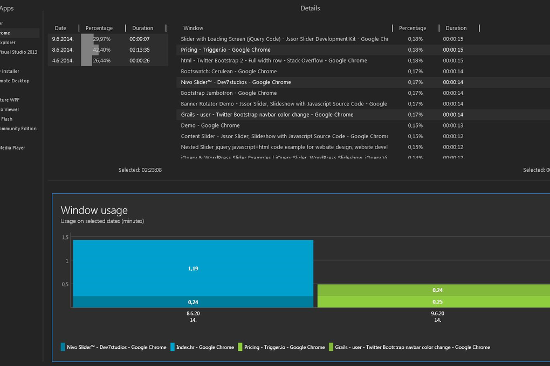Click the Details heading
Screen dimensions: 550x366
coord(310,8)
